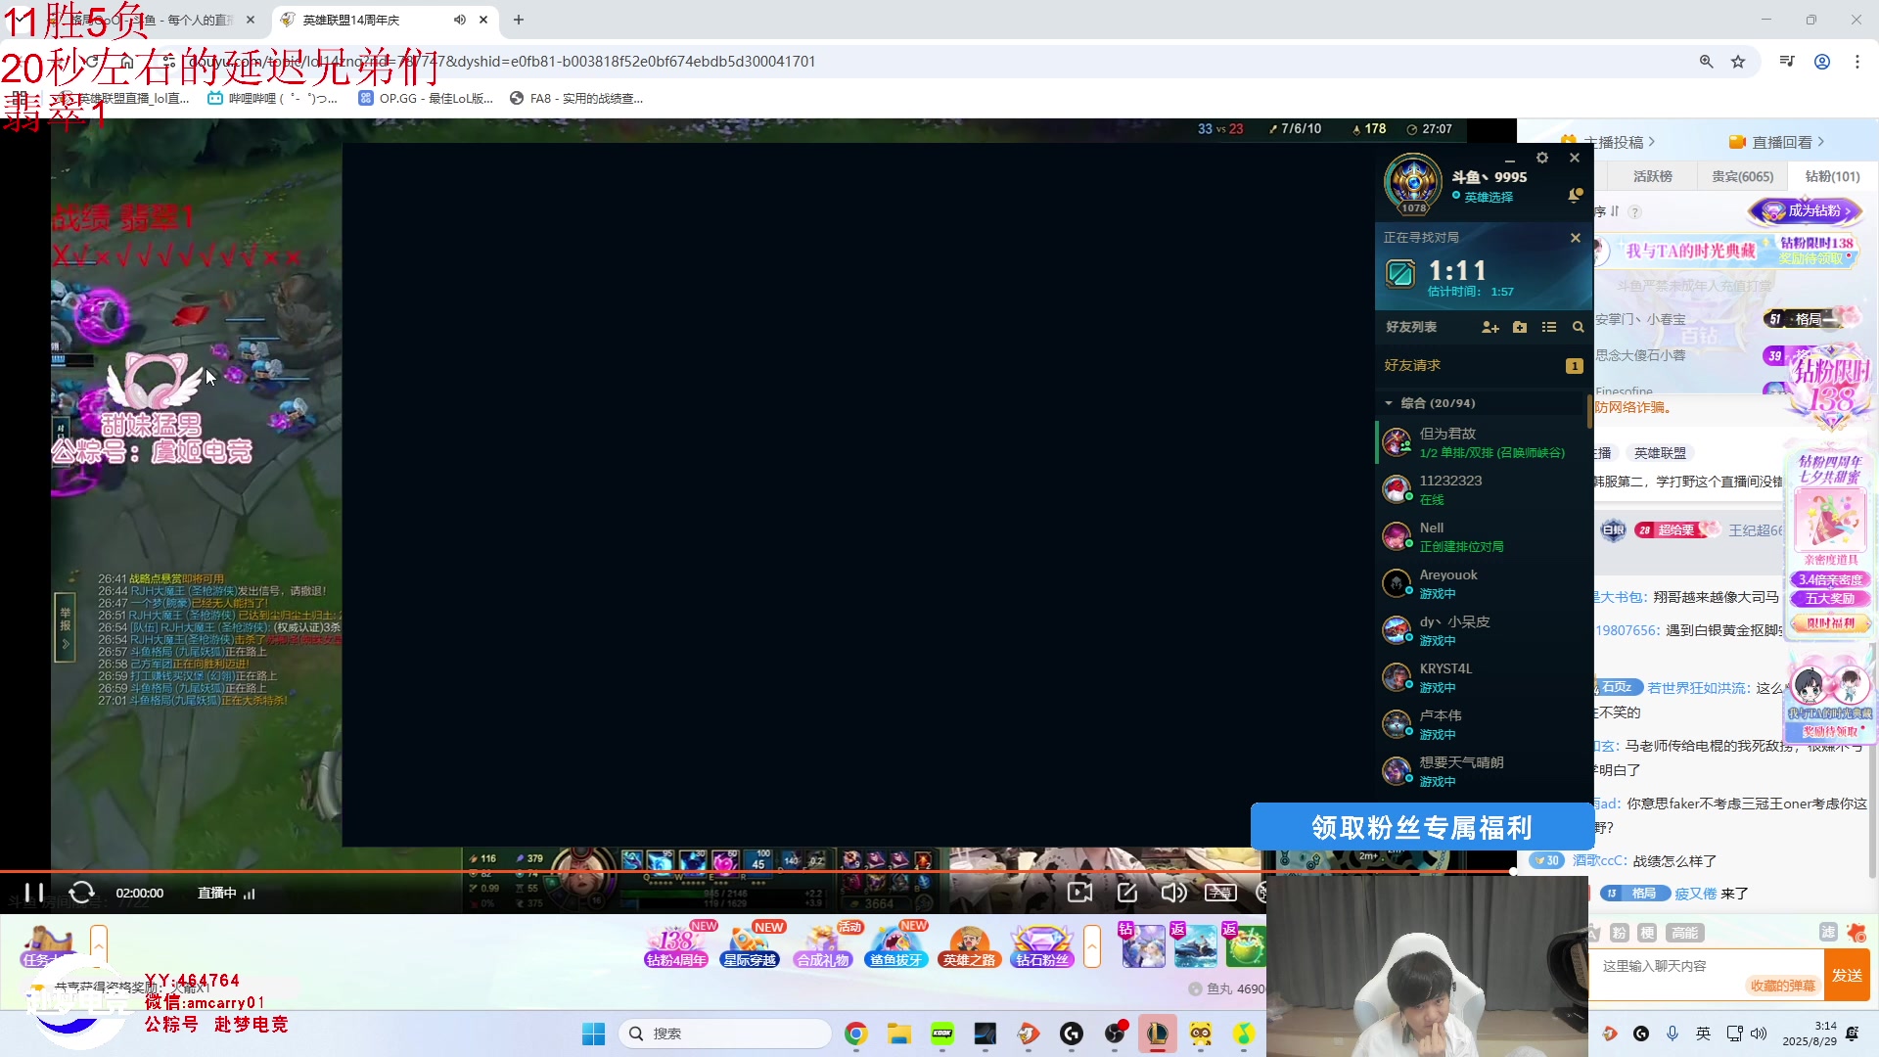1879x1057 pixels.
Task: Search friends with the magnifier icon
Action: 1579,327
